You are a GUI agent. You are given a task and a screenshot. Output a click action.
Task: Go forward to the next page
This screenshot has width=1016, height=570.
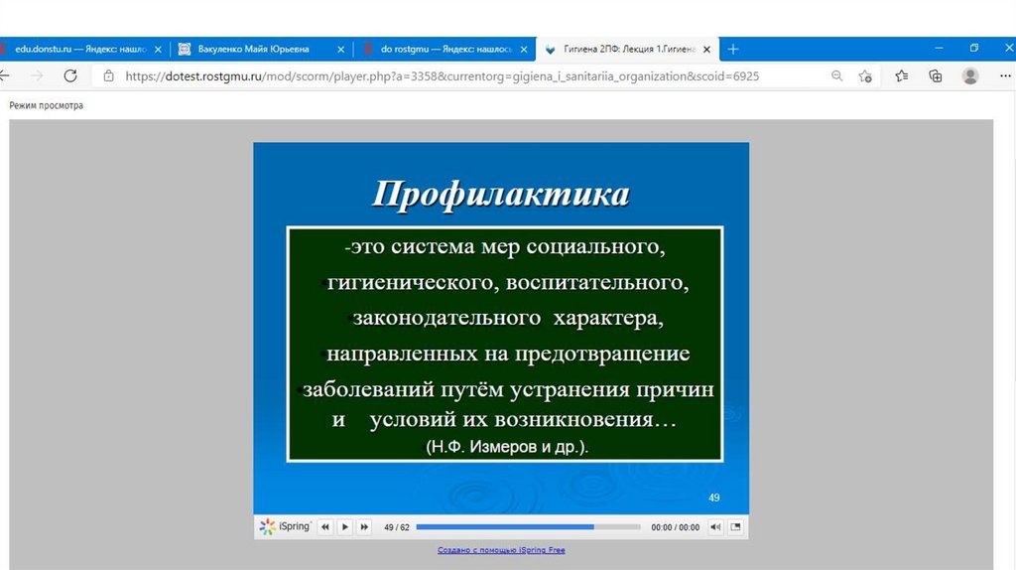pos(37,75)
